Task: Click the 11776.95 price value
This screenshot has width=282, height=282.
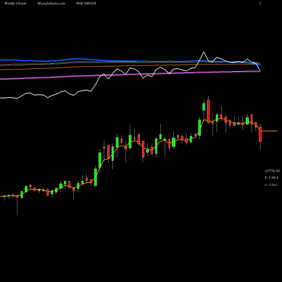Action: [272, 171]
